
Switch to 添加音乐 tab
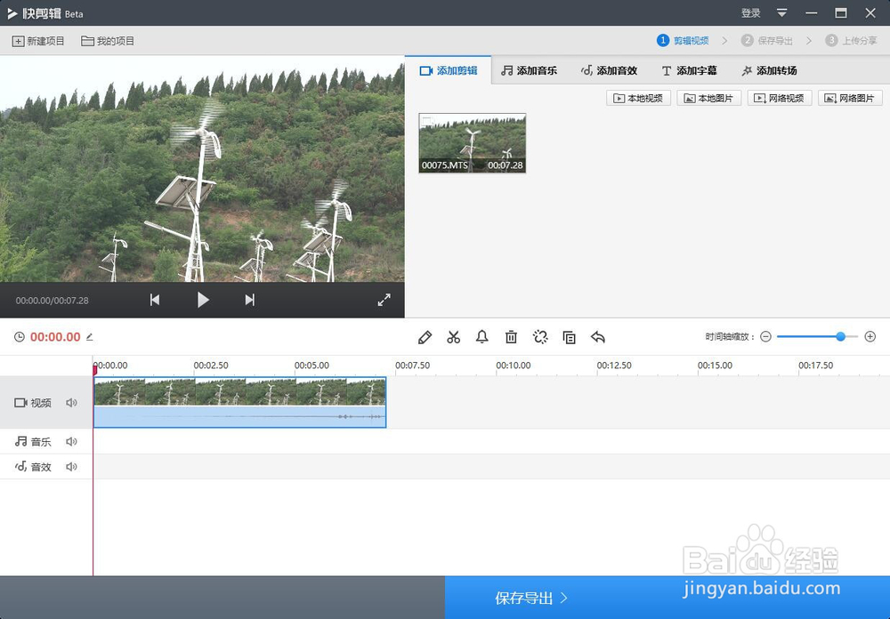click(x=529, y=70)
